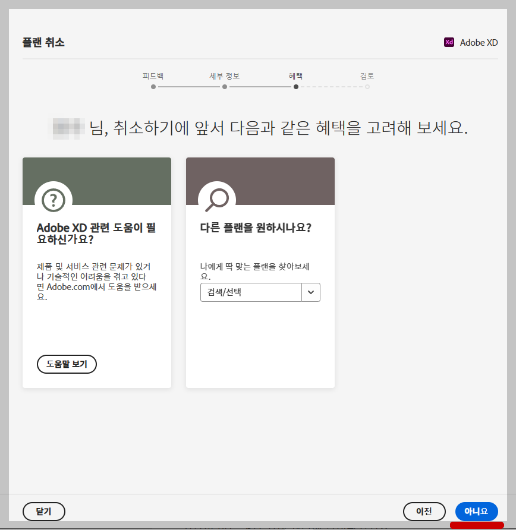This screenshot has width=516, height=530.
Task: Select the 세부 정보 step progress dot
Action: coord(225,86)
